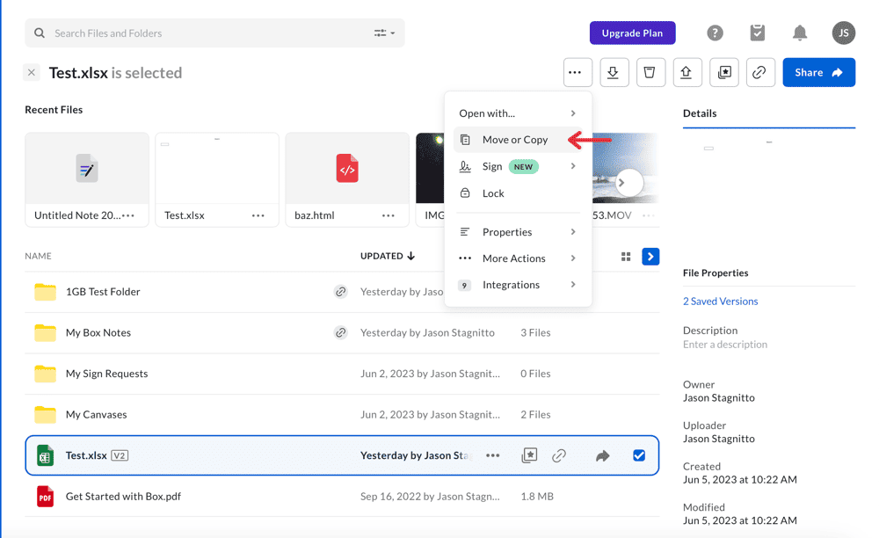Open the Get Started with Box.pdf file

click(x=123, y=497)
